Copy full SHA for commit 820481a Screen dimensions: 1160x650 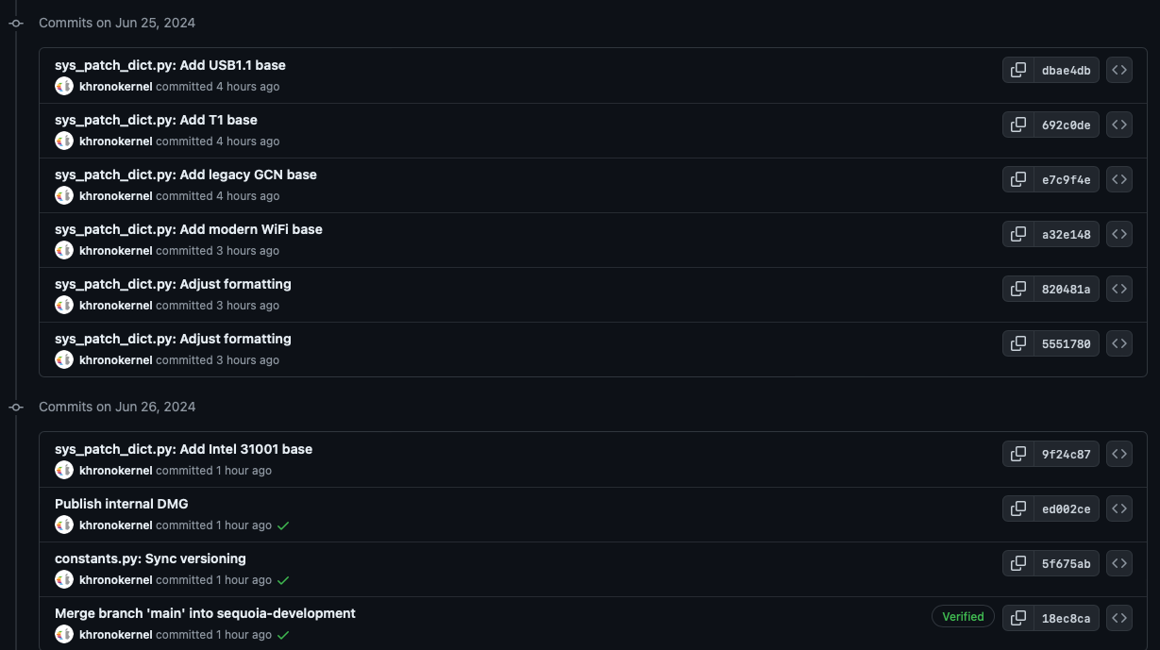coord(1018,289)
